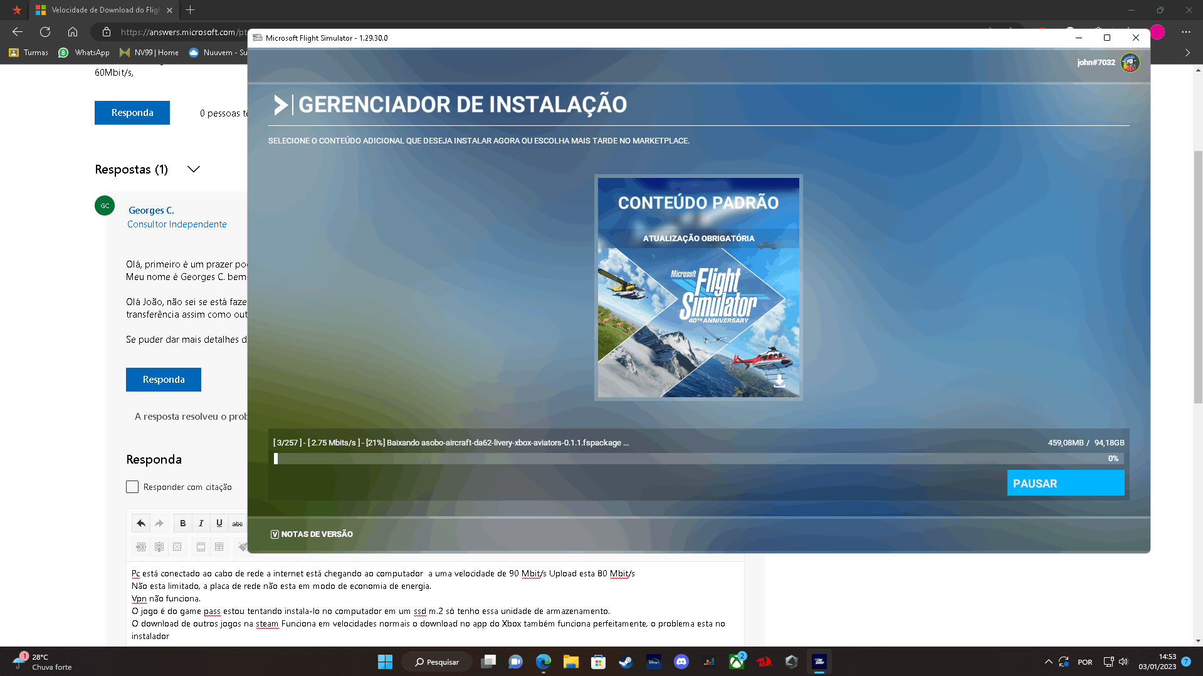Click the taskbar Pesquisar search box

pyautogui.click(x=437, y=662)
